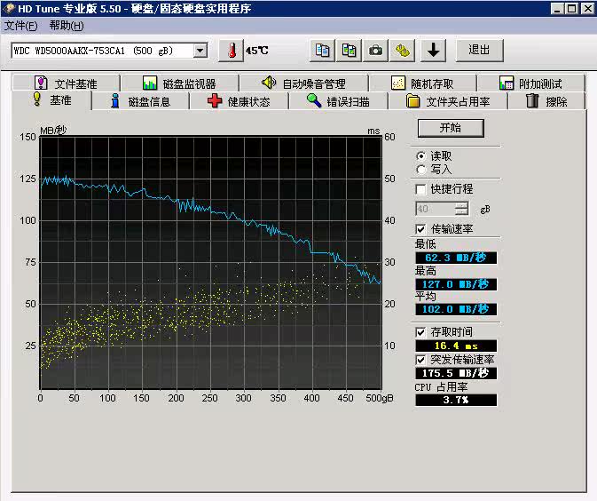Click the temperature thermometer icon

point(232,51)
